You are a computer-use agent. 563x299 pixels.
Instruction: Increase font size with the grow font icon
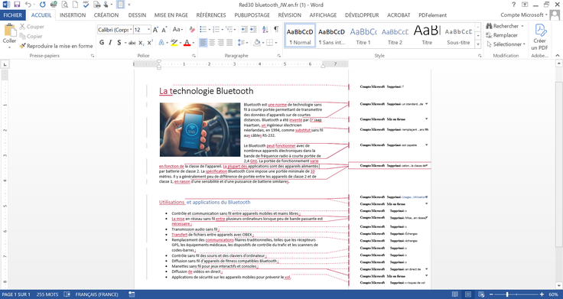click(x=155, y=29)
